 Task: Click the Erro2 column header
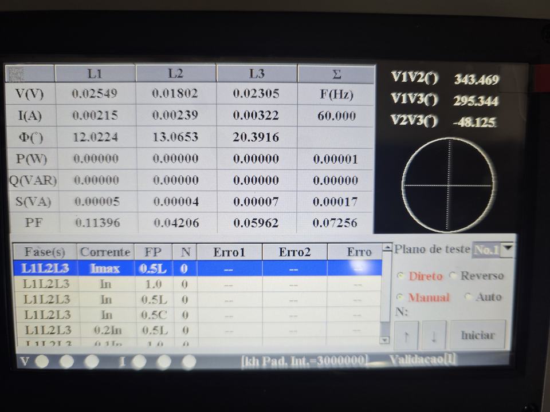(x=294, y=252)
